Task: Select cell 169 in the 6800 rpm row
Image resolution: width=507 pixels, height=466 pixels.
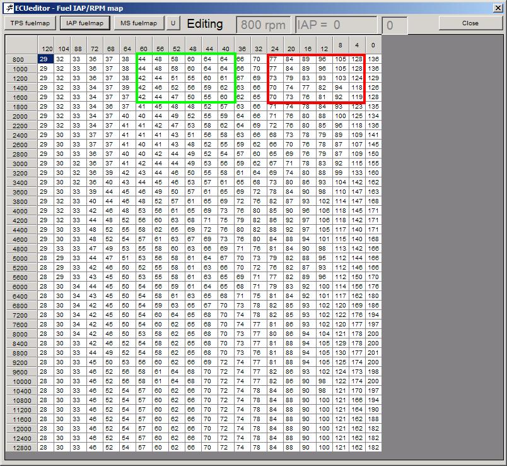Action: click(x=357, y=306)
